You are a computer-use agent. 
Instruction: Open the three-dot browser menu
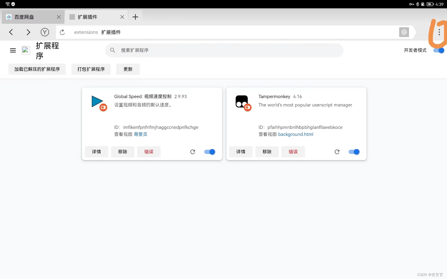[x=439, y=32]
